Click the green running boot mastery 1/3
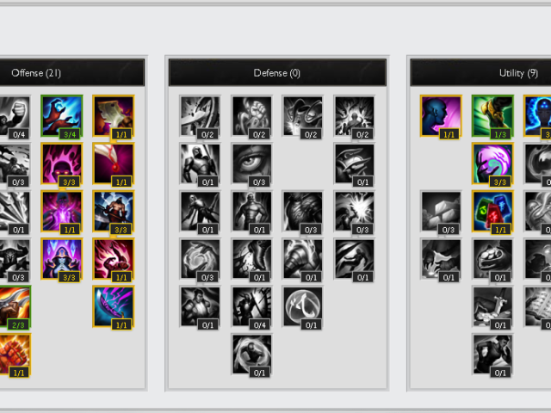 point(492,115)
